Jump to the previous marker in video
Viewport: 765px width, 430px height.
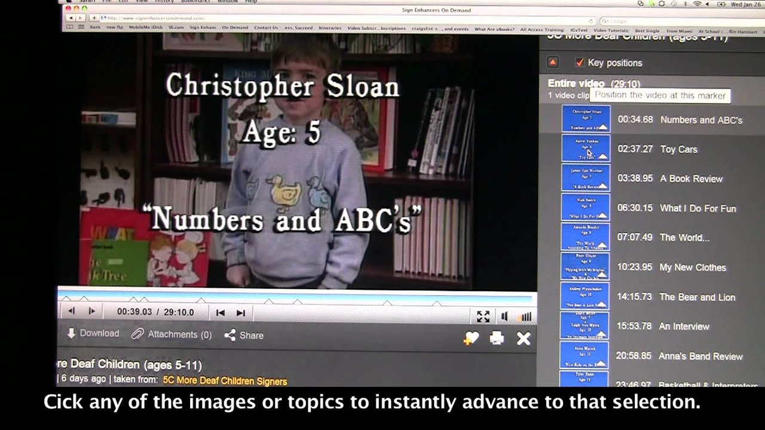point(220,312)
